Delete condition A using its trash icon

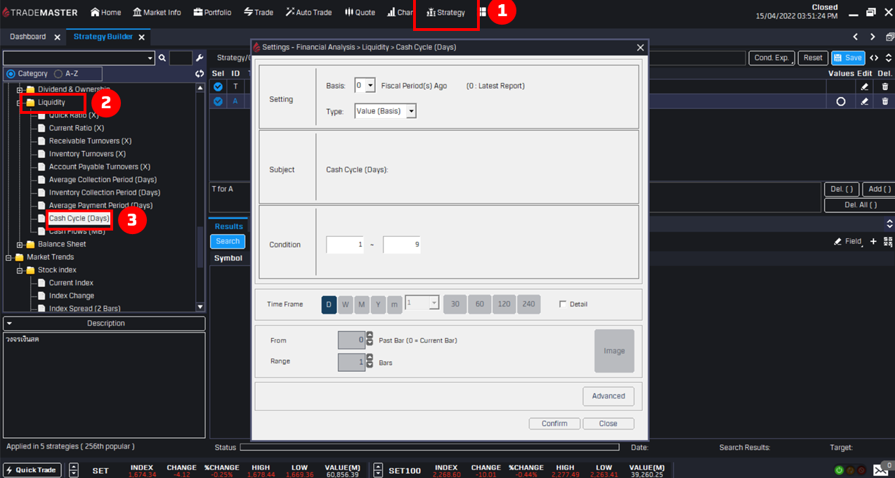[884, 101]
